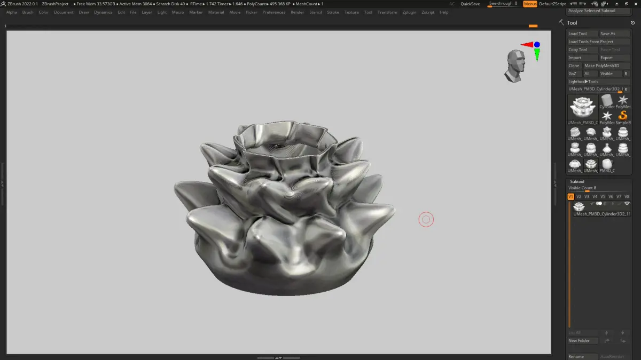
Task: Collapse the Tool palette title
Action: 572,23
